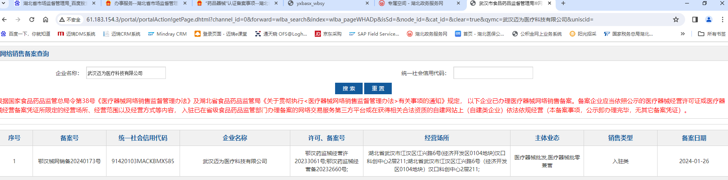Open a new browser tab
This screenshot has width=728, height=180.
pos(563,3)
